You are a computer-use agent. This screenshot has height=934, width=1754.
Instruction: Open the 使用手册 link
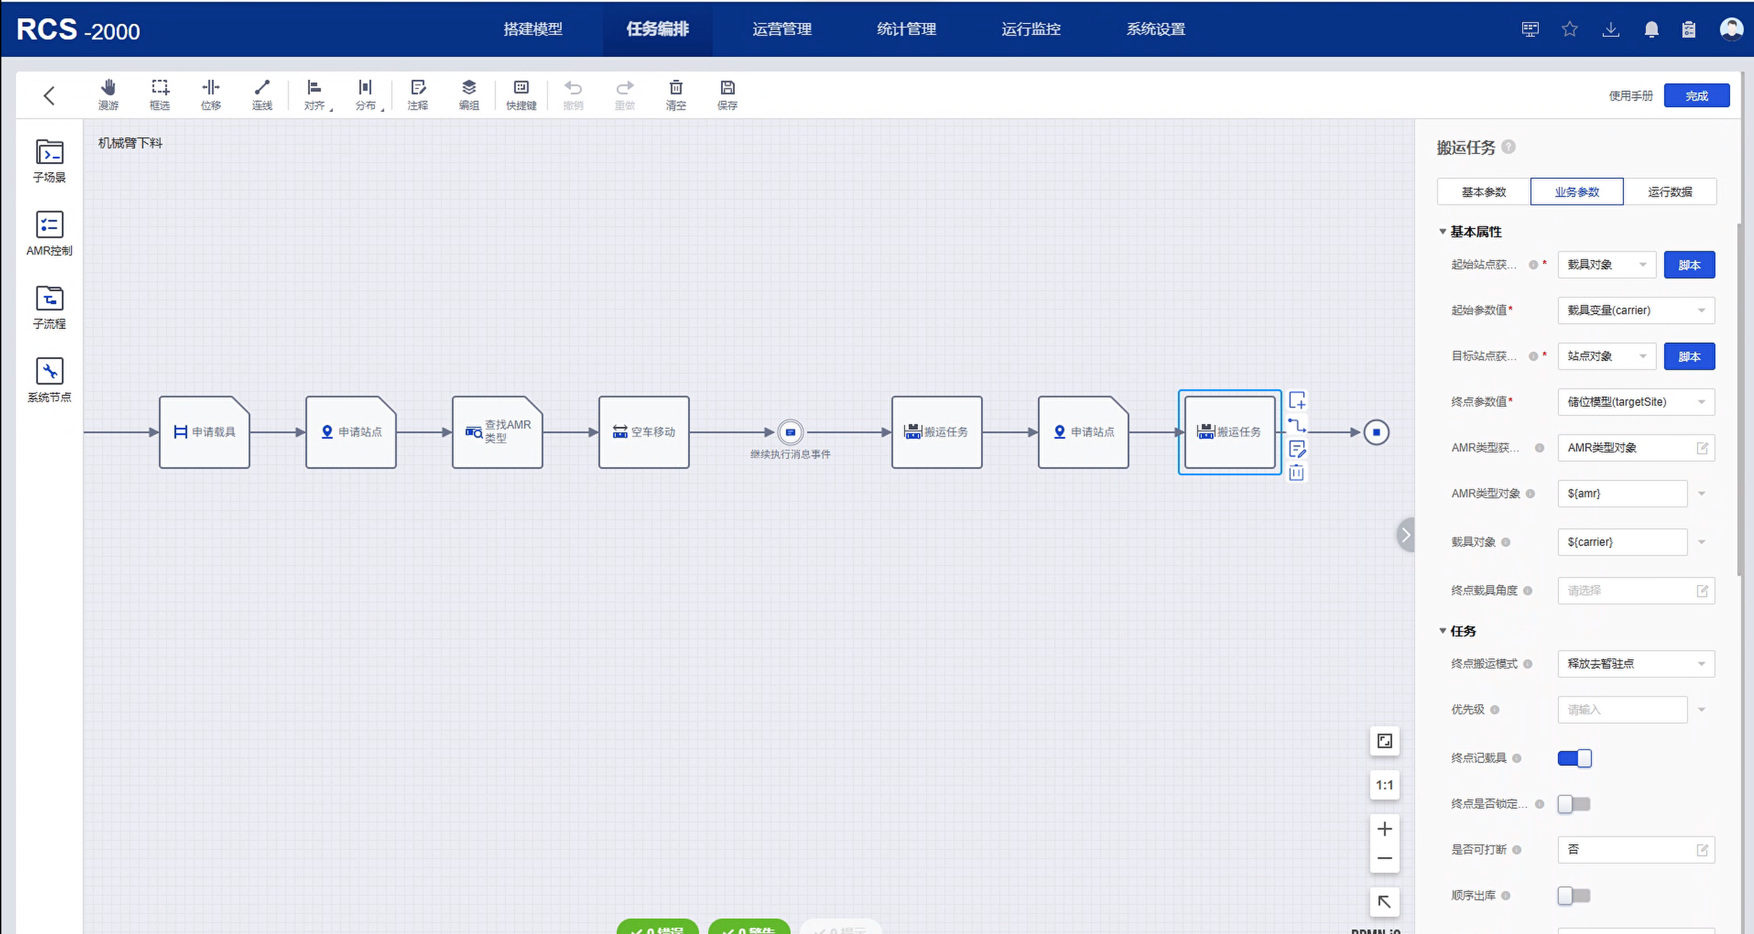[x=1631, y=96]
